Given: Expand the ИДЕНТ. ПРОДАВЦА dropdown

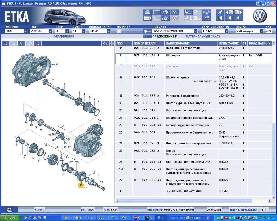Looking at the screenshot, I should pos(226,31).
